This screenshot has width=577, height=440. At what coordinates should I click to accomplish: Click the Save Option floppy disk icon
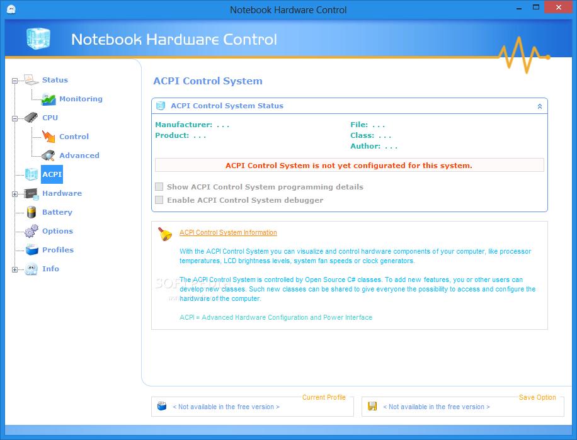pyautogui.click(x=372, y=406)
